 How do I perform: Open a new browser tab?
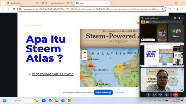pos(112,3)
